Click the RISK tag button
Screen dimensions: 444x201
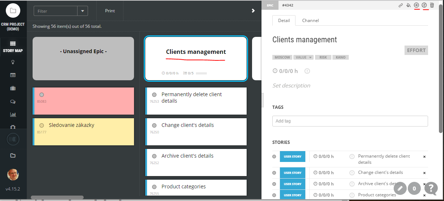pos(323,57)
